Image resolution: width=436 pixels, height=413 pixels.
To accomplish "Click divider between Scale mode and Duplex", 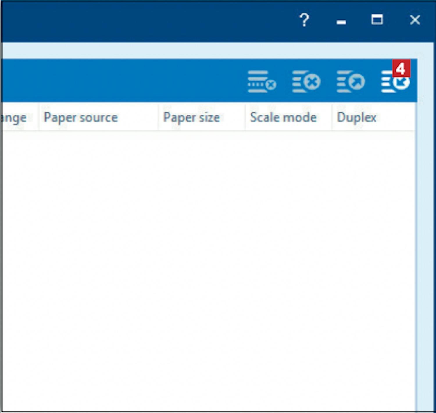I will 332,118.
